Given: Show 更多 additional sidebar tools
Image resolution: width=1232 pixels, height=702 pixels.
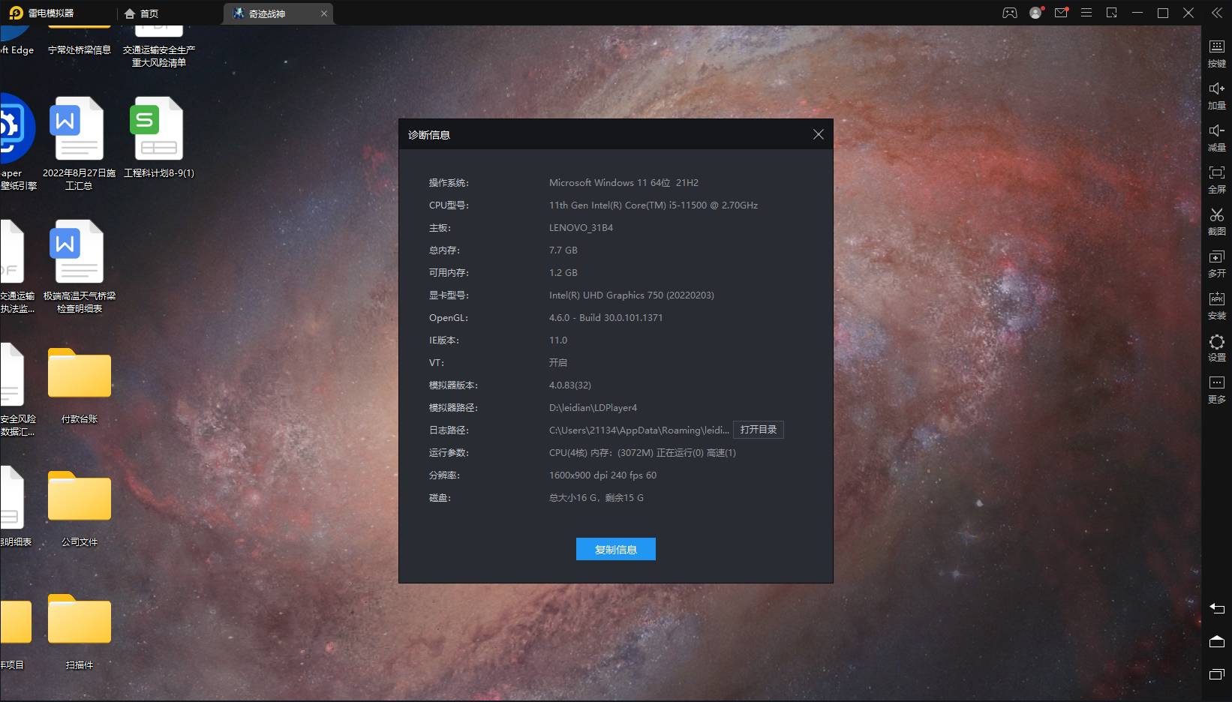Looking at the screenshot, I should (x=1216, y=388).
